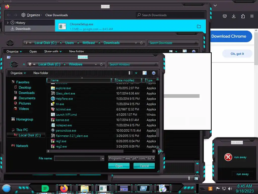Toggle preview pane icon in Browse dialog
Image resolution: width=258 pixels, height=194 pixels.
(x=144, y=73)
